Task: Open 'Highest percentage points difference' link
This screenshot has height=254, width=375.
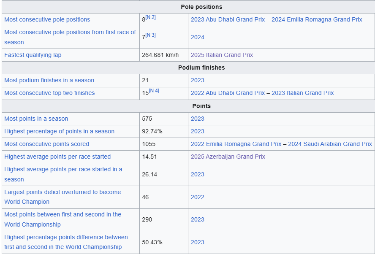Action: (66, 242)
